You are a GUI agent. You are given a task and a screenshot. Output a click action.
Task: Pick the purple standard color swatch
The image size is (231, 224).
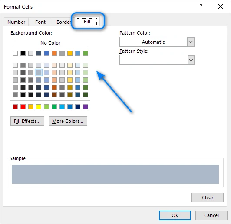click(x=86, y=107)
